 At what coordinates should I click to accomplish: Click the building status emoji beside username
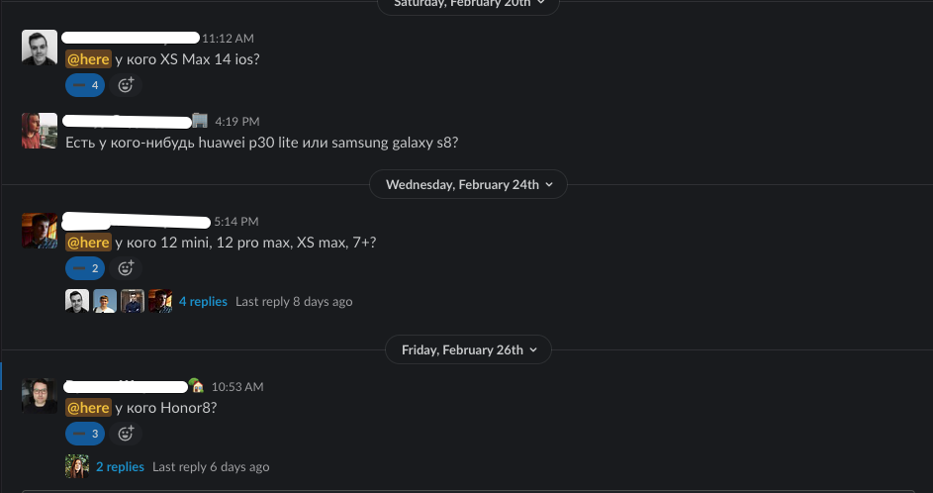tap(200, 121)
